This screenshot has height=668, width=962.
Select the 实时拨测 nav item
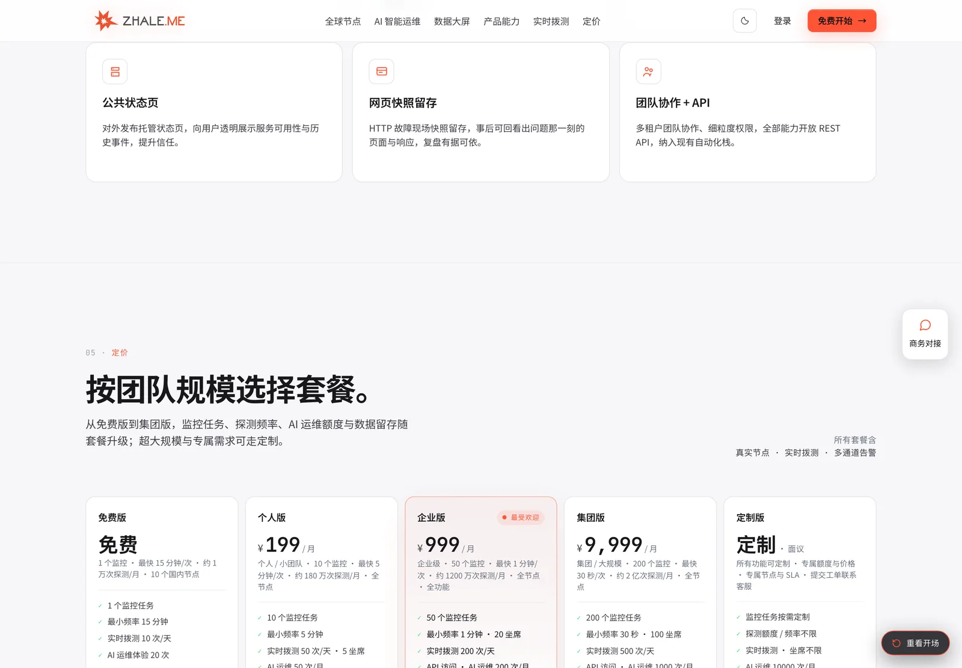click(x=551, y=22)
